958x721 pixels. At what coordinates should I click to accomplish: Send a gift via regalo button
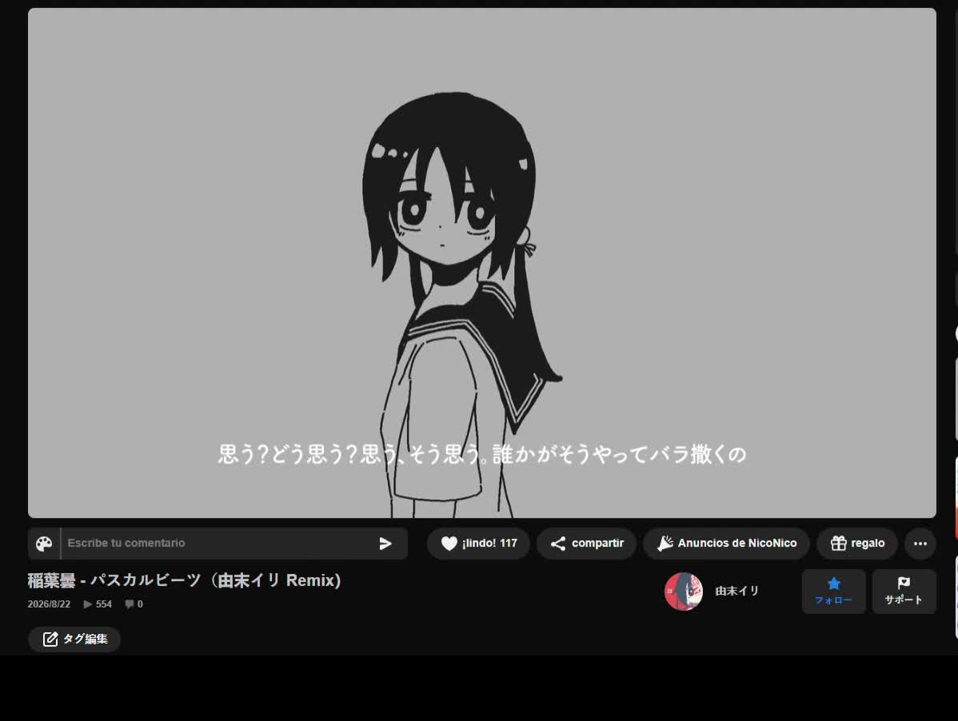point(857,544)
